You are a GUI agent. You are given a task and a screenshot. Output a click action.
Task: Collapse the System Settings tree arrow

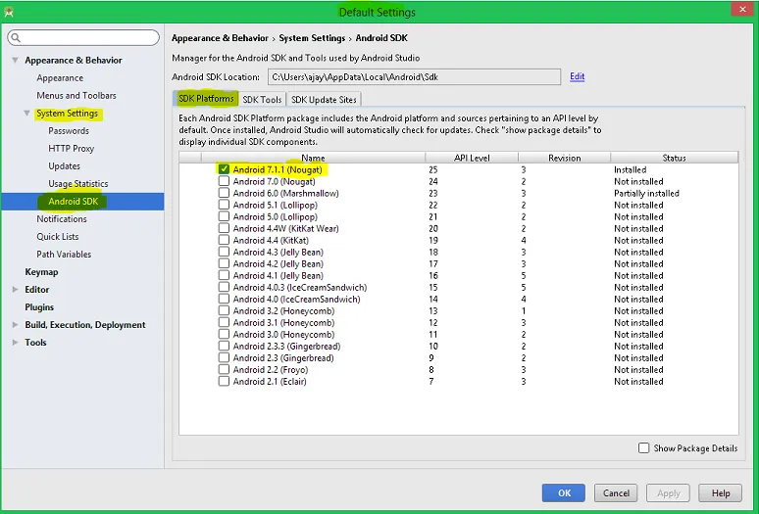[27, 113]
